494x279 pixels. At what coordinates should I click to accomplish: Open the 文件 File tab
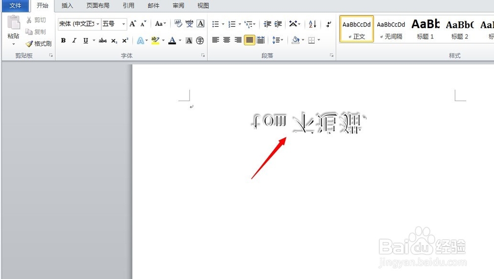15,5
